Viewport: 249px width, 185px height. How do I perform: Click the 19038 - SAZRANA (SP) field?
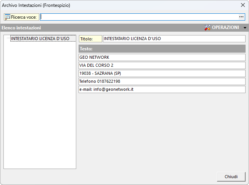pos(162,73)
